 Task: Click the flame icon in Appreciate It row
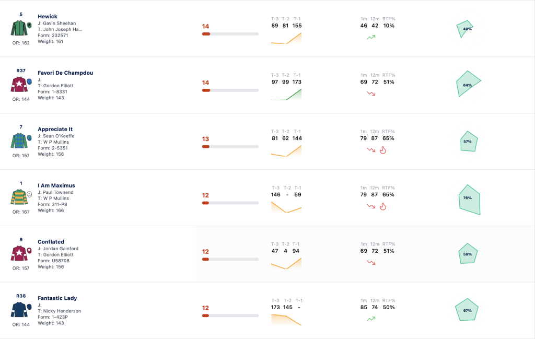(x=383, y=150)
